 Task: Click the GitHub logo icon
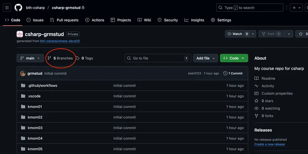(18, 8)
